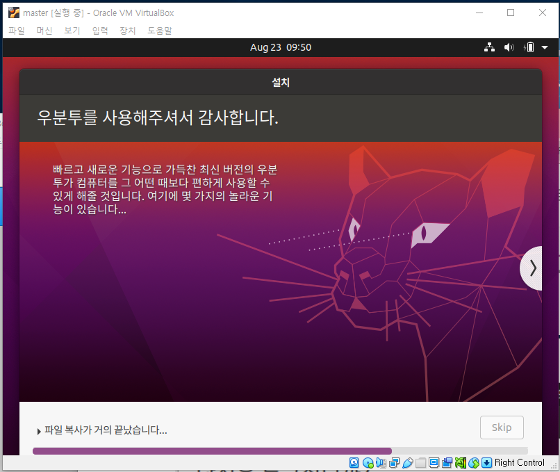
Task: Close the VirtualBox window
Action: pos(543,13)
